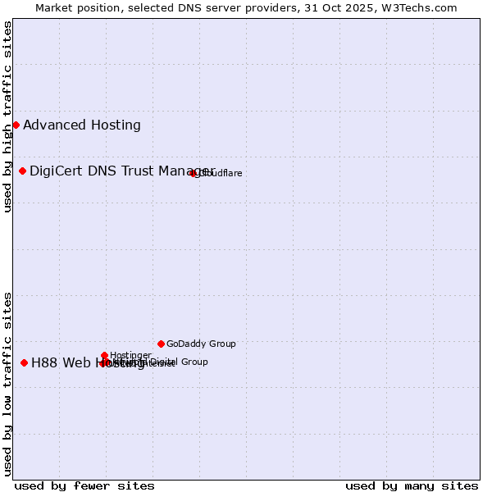
Task: Click the H88 Web Hosting red marker
Action: pyautogui.click(x=25, y=362)
